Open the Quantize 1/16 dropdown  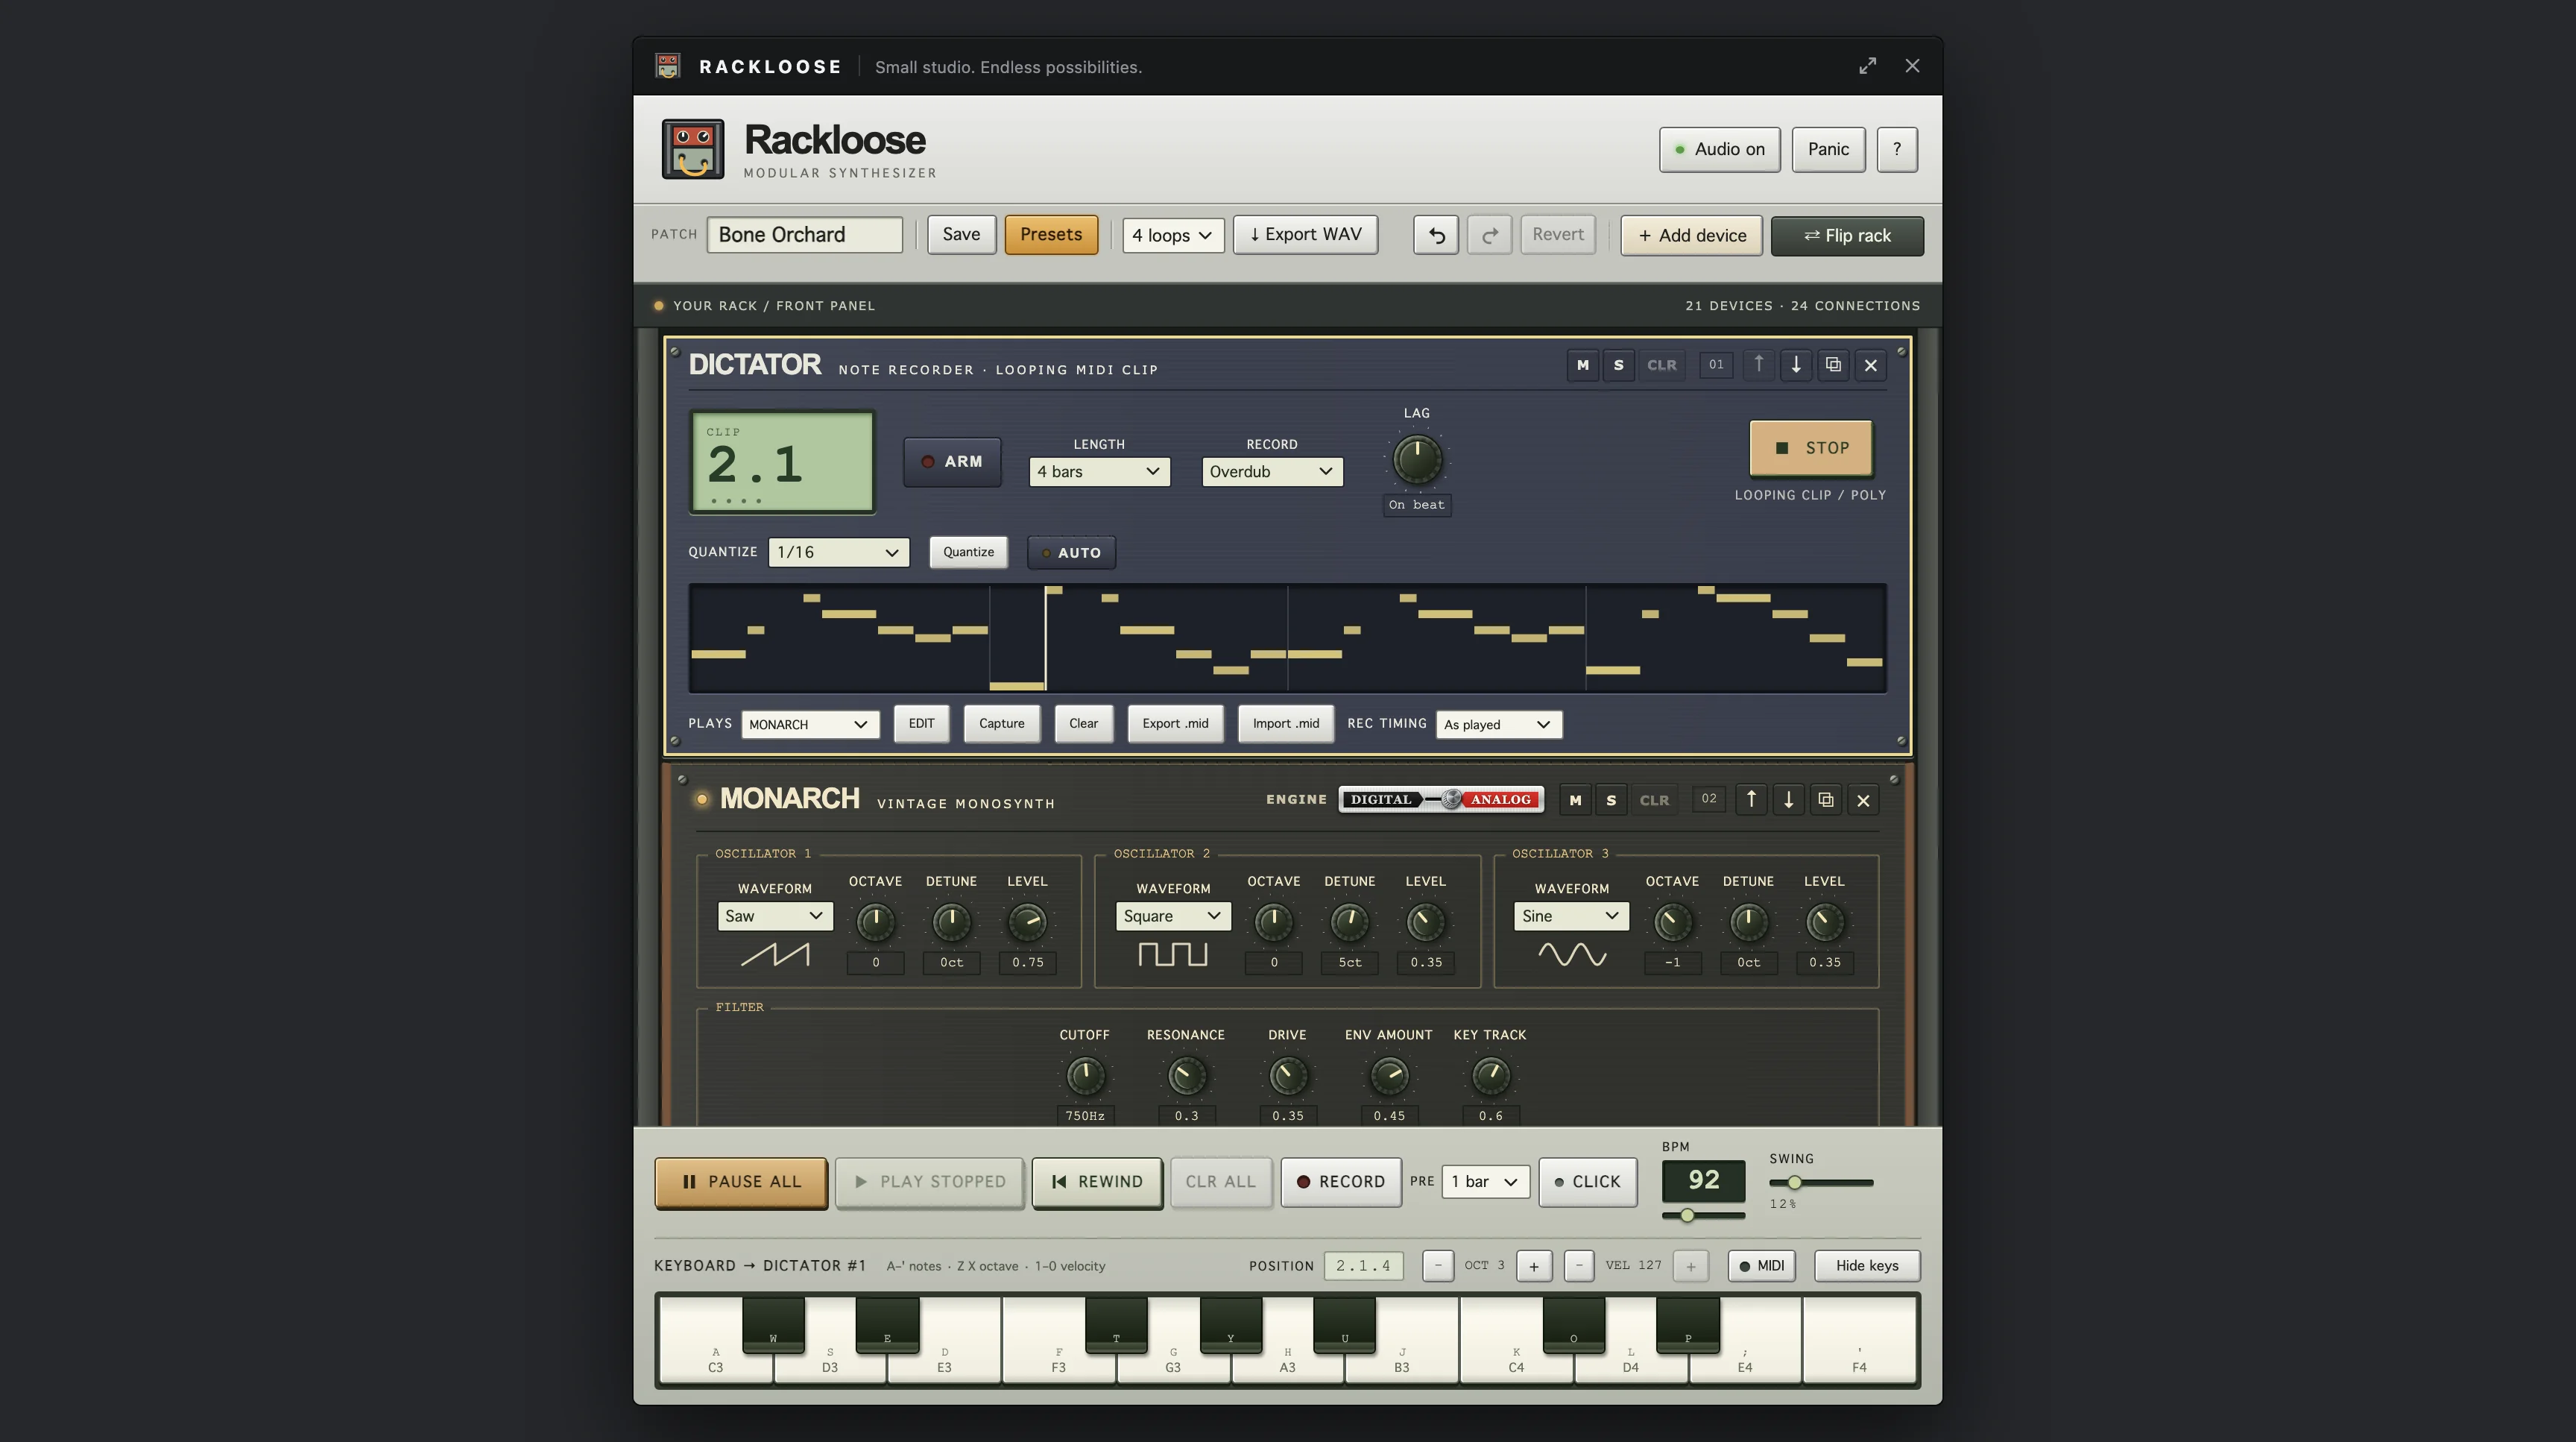(839, 553)
